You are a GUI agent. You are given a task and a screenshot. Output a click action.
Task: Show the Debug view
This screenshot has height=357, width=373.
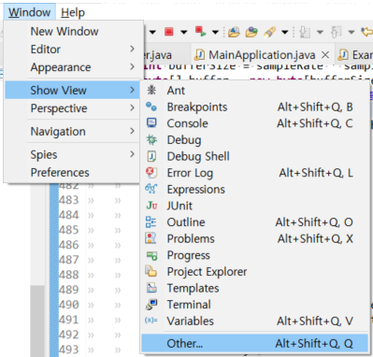tap(254, 140)
